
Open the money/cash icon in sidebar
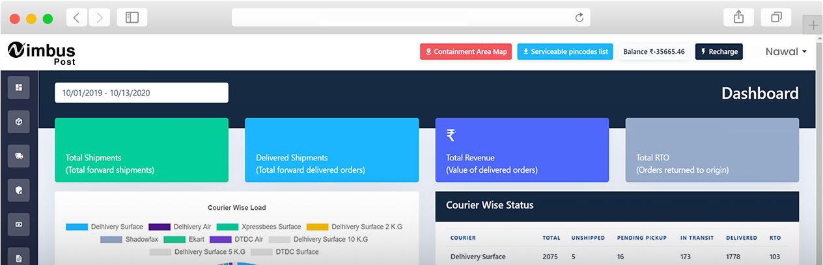(18, 224)
